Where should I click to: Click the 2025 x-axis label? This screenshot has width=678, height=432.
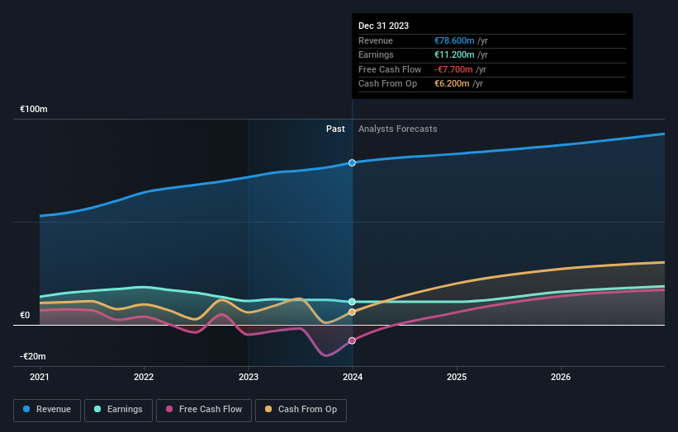[457, 377]
